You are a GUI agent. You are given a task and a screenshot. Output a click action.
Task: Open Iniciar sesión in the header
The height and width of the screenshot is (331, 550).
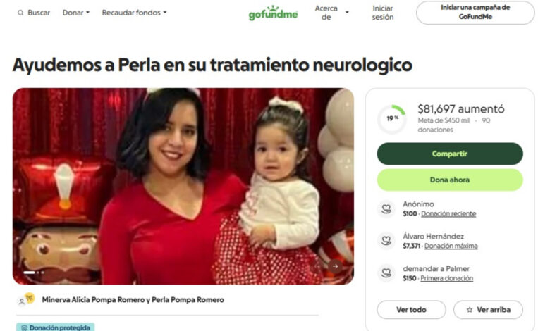(383, 13)
